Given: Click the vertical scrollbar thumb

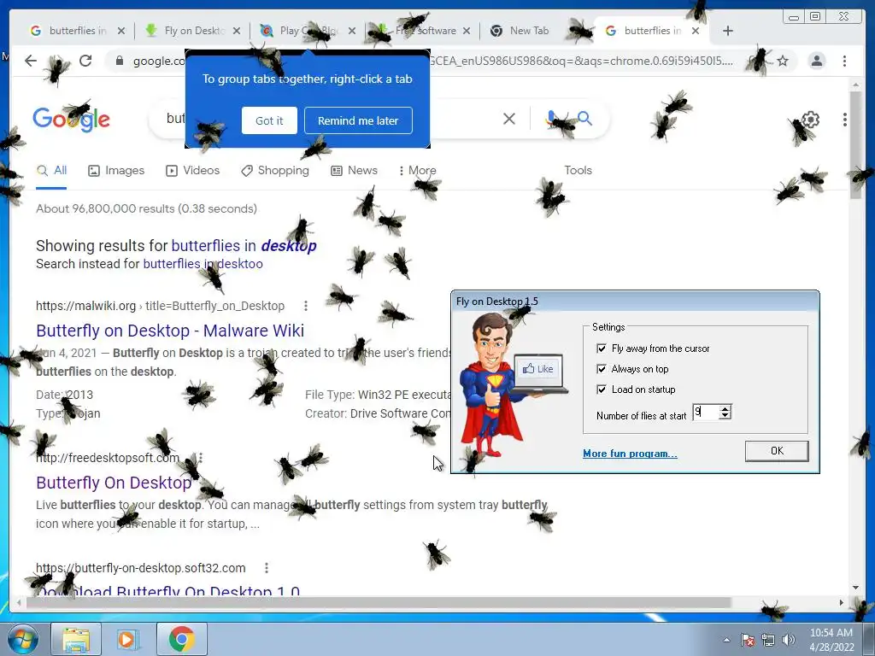Looking at the screenshot, I should tap(855, 145).
